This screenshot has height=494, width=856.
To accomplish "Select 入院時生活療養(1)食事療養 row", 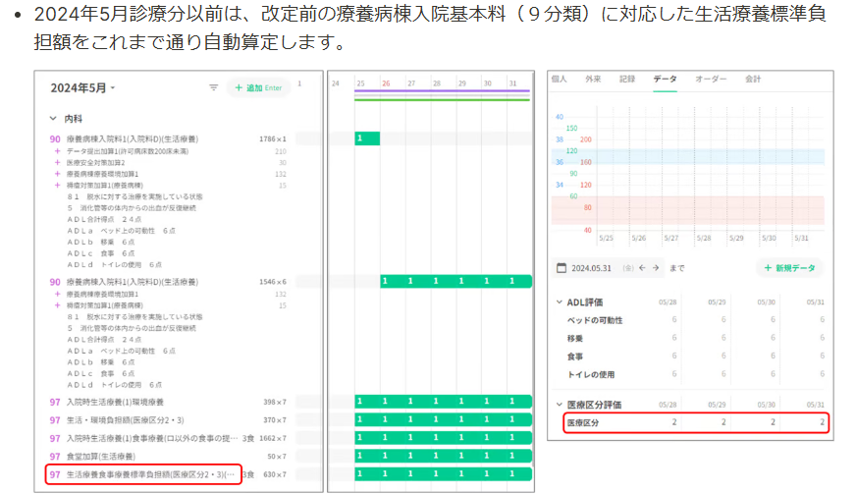I will [x=168, y=438].
